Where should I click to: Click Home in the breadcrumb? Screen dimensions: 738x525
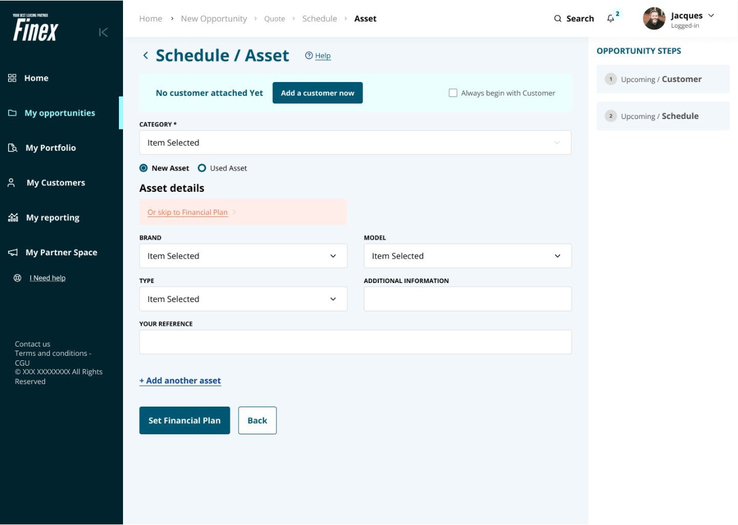[151, 18]
